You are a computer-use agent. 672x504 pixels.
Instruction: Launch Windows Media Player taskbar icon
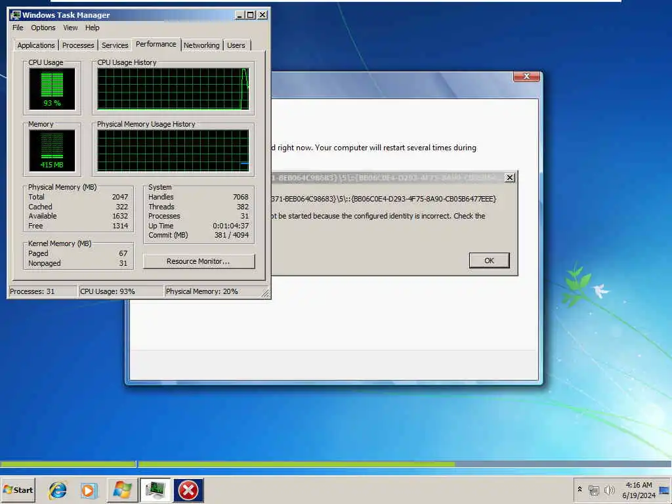pyautogui.click(x=89, y=490)
